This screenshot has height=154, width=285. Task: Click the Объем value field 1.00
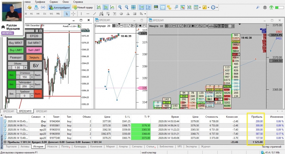coord(17,67)
